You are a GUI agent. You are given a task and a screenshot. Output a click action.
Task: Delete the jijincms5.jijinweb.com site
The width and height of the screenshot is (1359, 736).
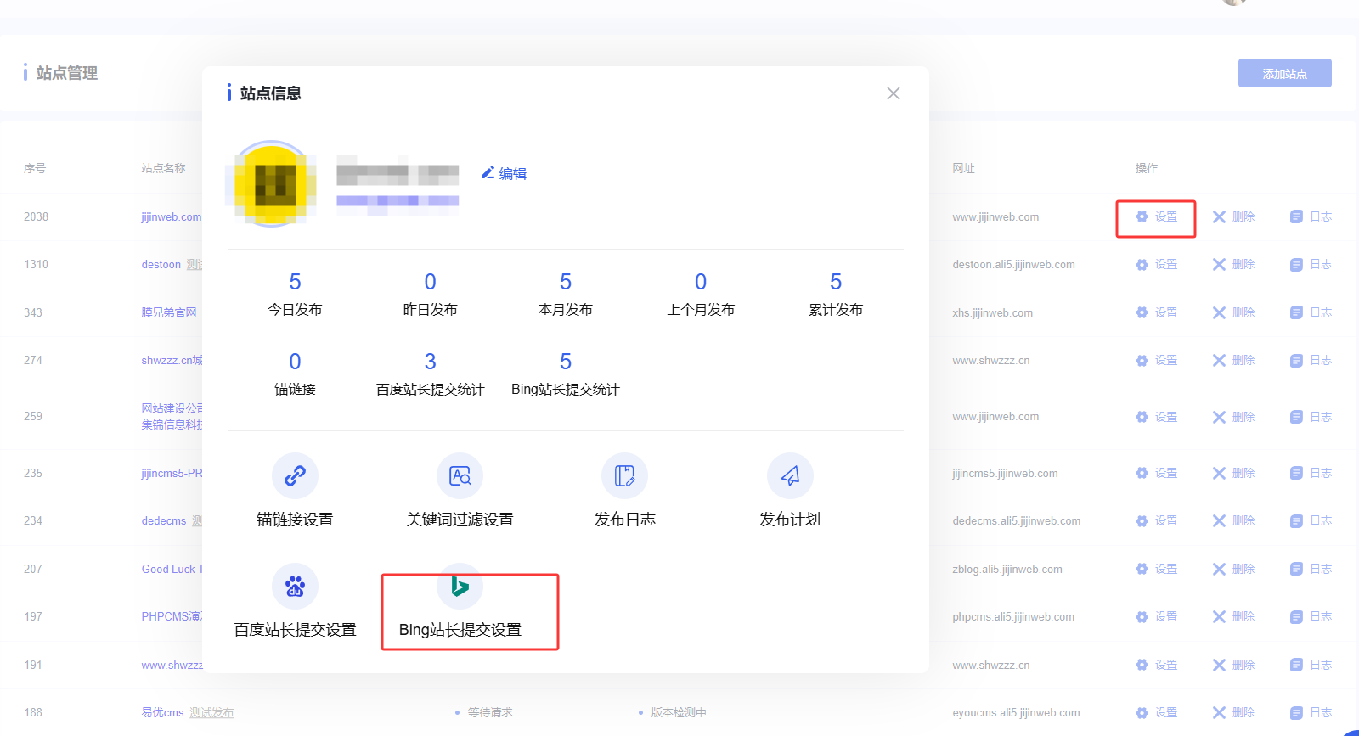click(1233, 474)
